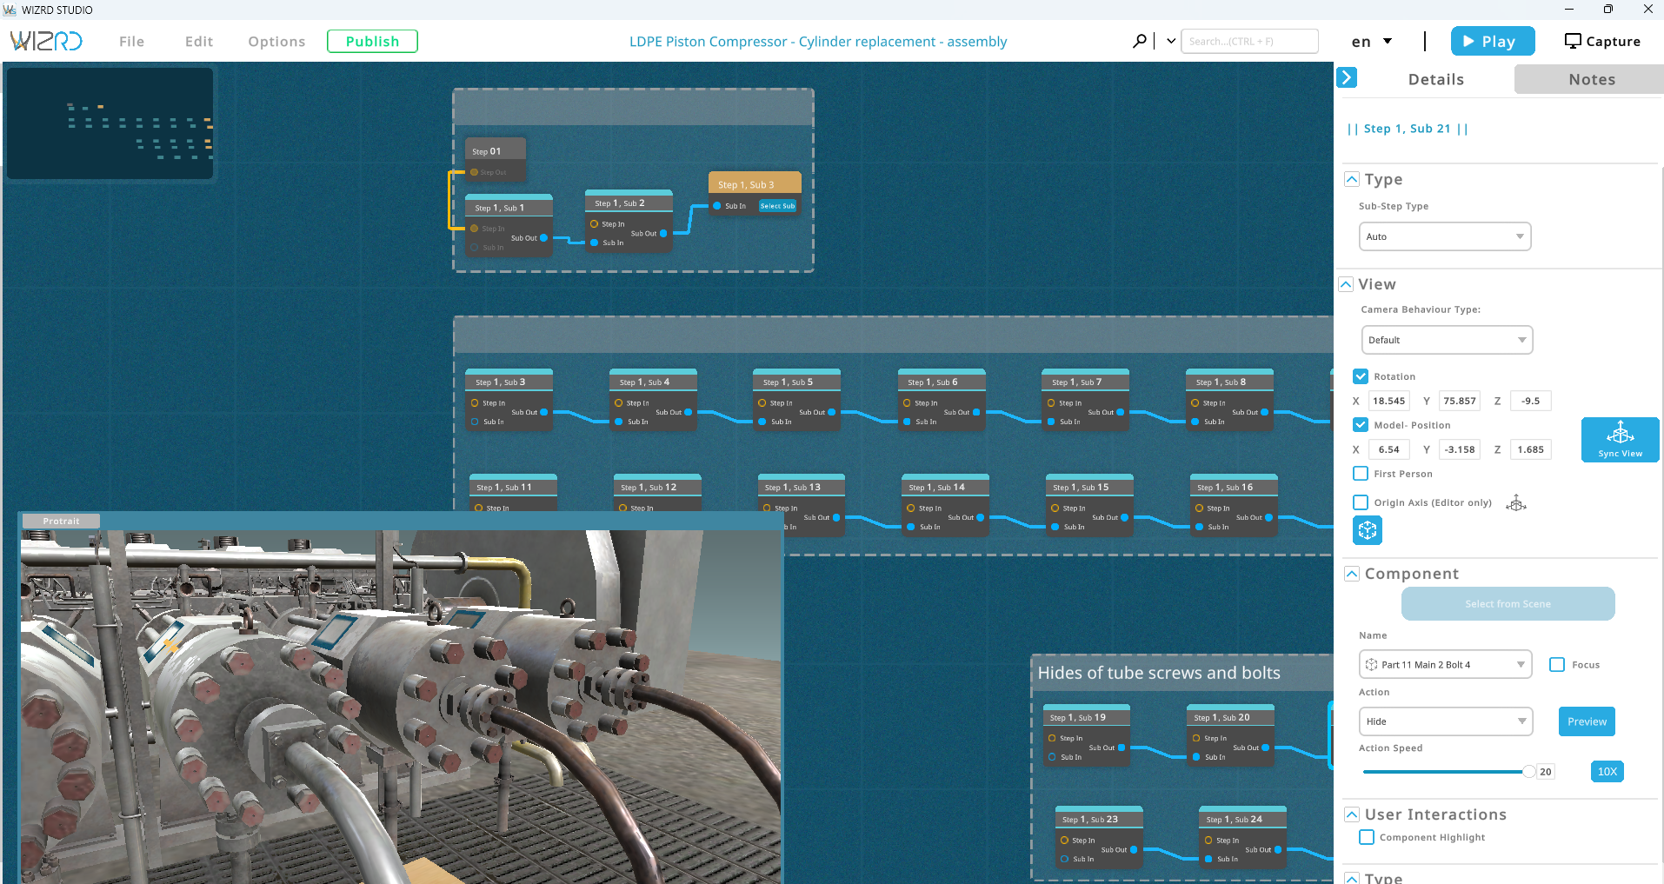Click the Protrait preview tab
The height and width of the screenshot is (884, 1664).
pyautogui.click(x=61, y=521)
